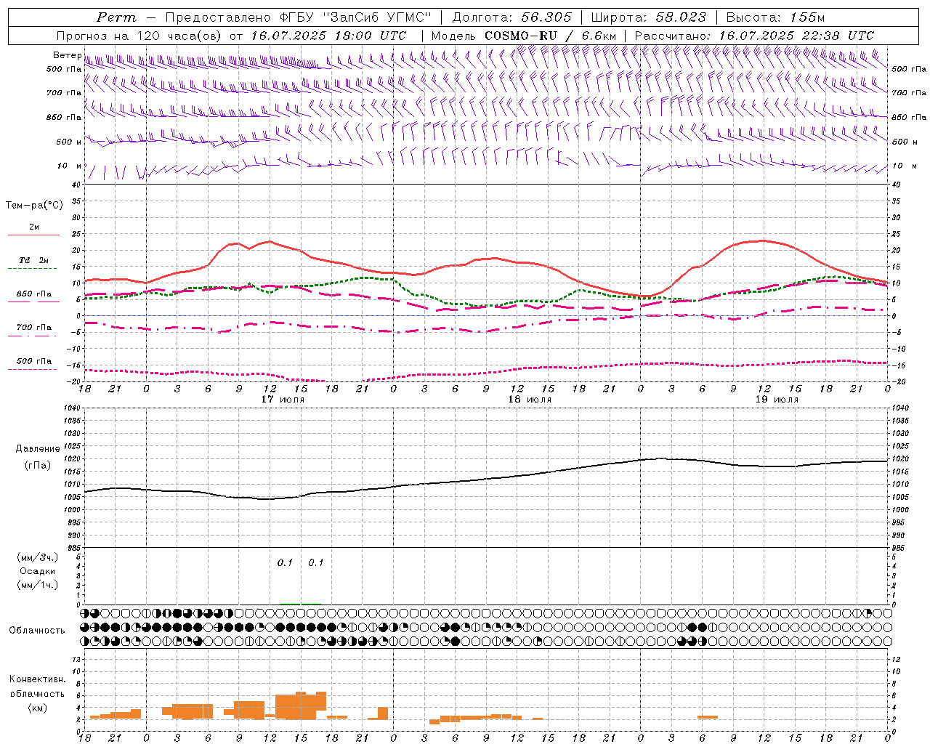The width and height of the screenshot is (930, 744).
Task: Select the "Высота: 155м" elevation text
Action: pyautogui.click(x=776, y=17)
